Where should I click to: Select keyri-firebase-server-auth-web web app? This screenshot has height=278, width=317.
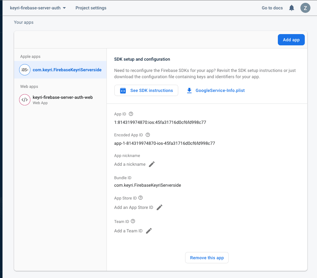point(60,100)
